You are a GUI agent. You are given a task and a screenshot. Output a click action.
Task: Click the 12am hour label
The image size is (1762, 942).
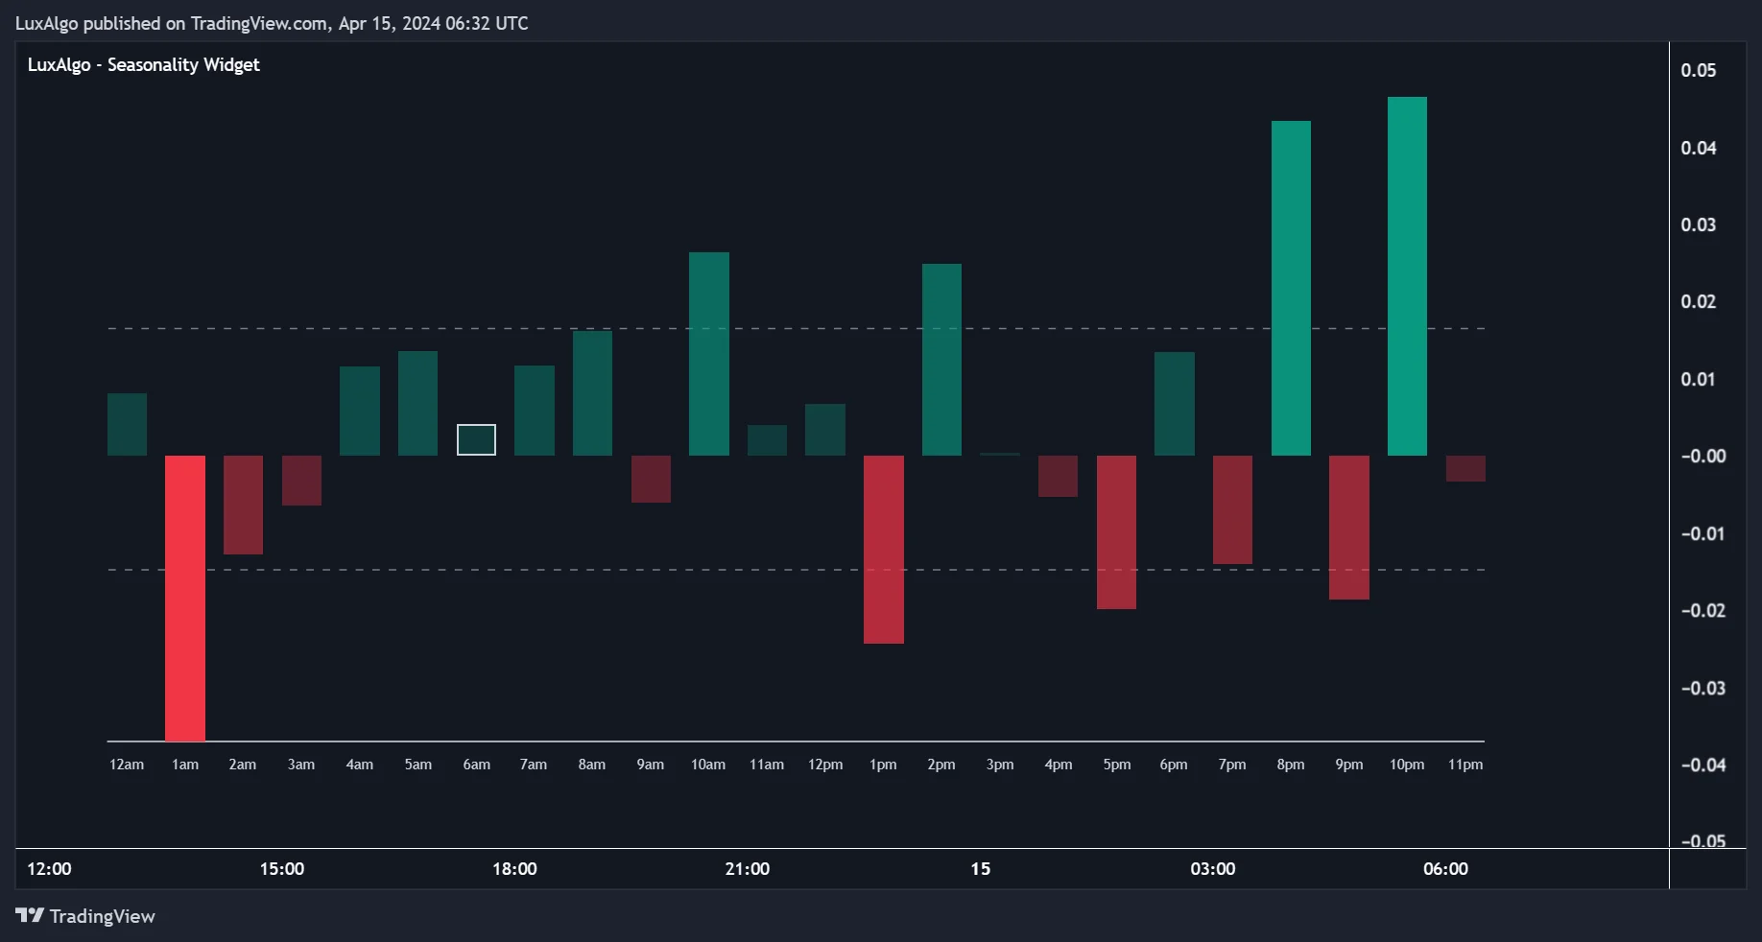coord(127,765)
